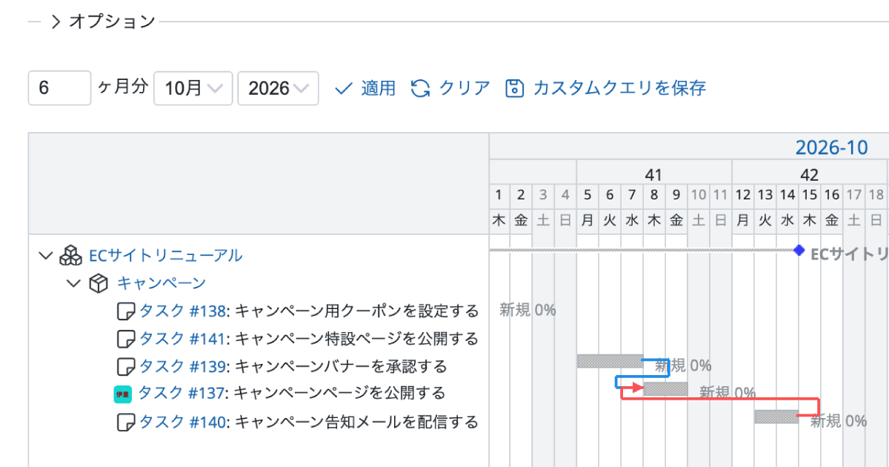889x467 pixels.
Task: Open task #141 link
Action: click(x=182, y=339)
